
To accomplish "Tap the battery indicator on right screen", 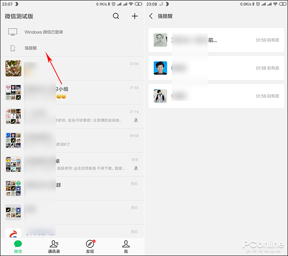I will (283, 4).
